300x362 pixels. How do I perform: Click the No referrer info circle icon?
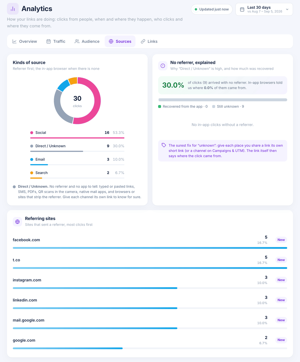pyautogui.click(x=163, y=66)
